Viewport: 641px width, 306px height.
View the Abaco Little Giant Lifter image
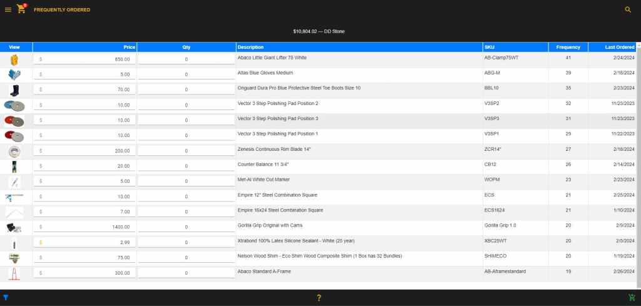pos(15,59)
